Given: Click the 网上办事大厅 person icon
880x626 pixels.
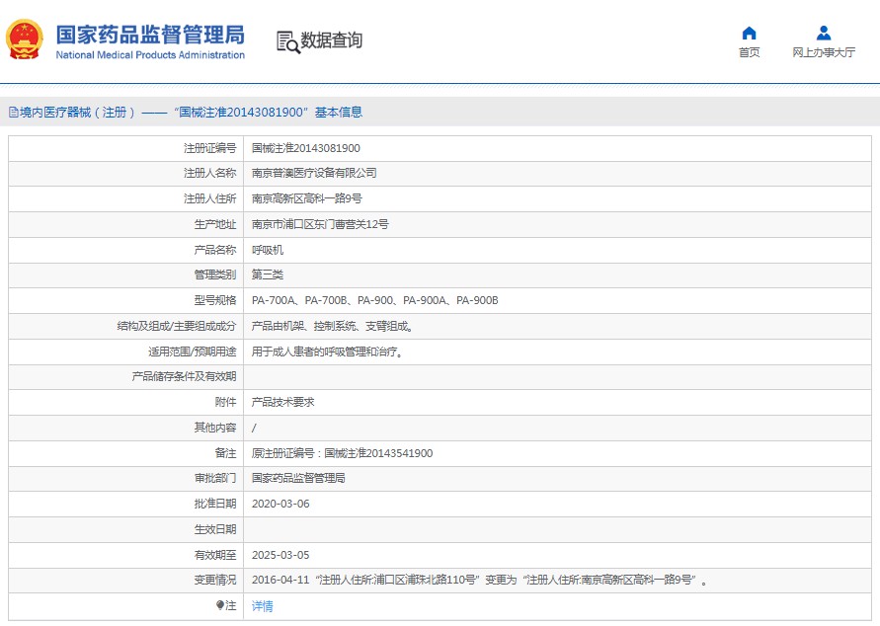Looking at the screenshot, I should coord(823,33).
